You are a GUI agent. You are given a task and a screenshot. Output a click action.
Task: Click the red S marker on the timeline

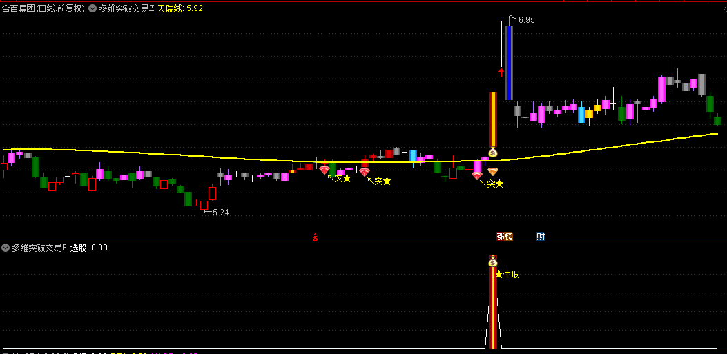pos(316,237)
